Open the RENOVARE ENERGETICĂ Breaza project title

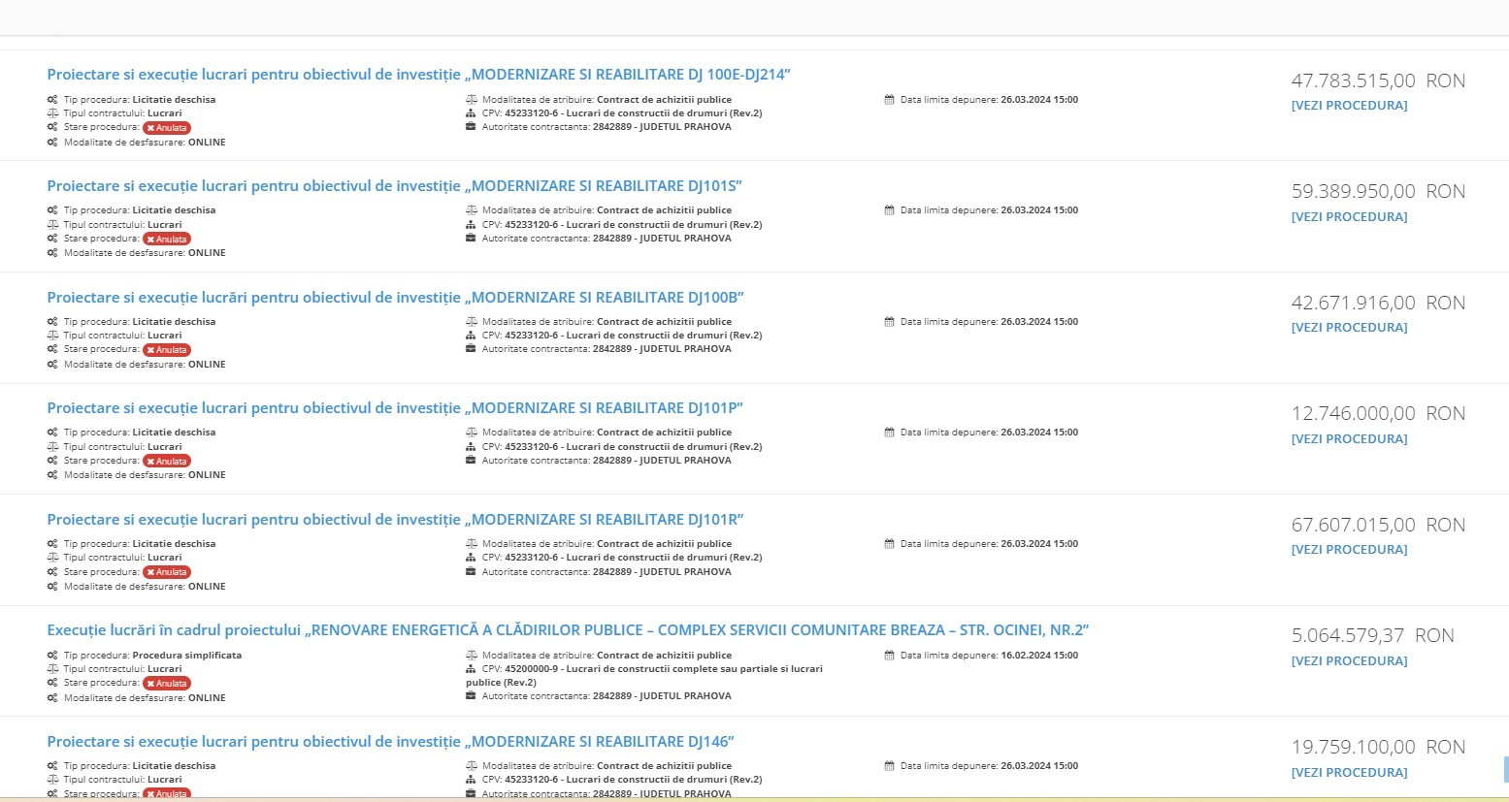click(568, 630)
